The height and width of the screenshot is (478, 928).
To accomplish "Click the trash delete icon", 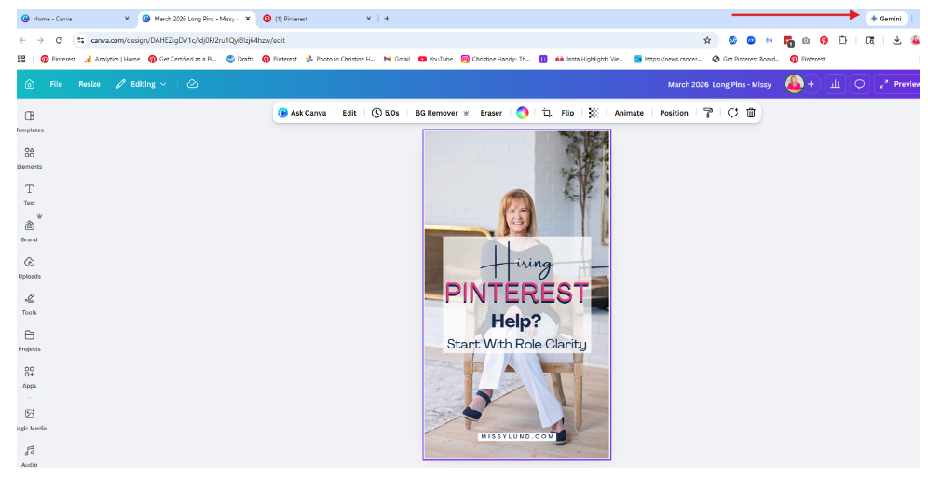I will click(x=751, y=113).
